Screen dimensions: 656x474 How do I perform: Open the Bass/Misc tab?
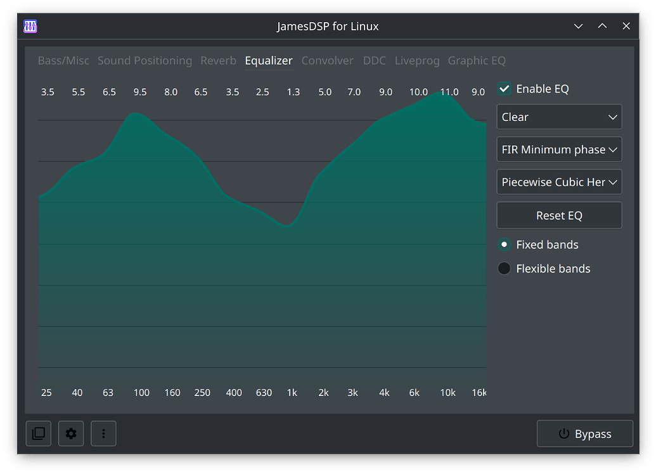tap(63, 60)
